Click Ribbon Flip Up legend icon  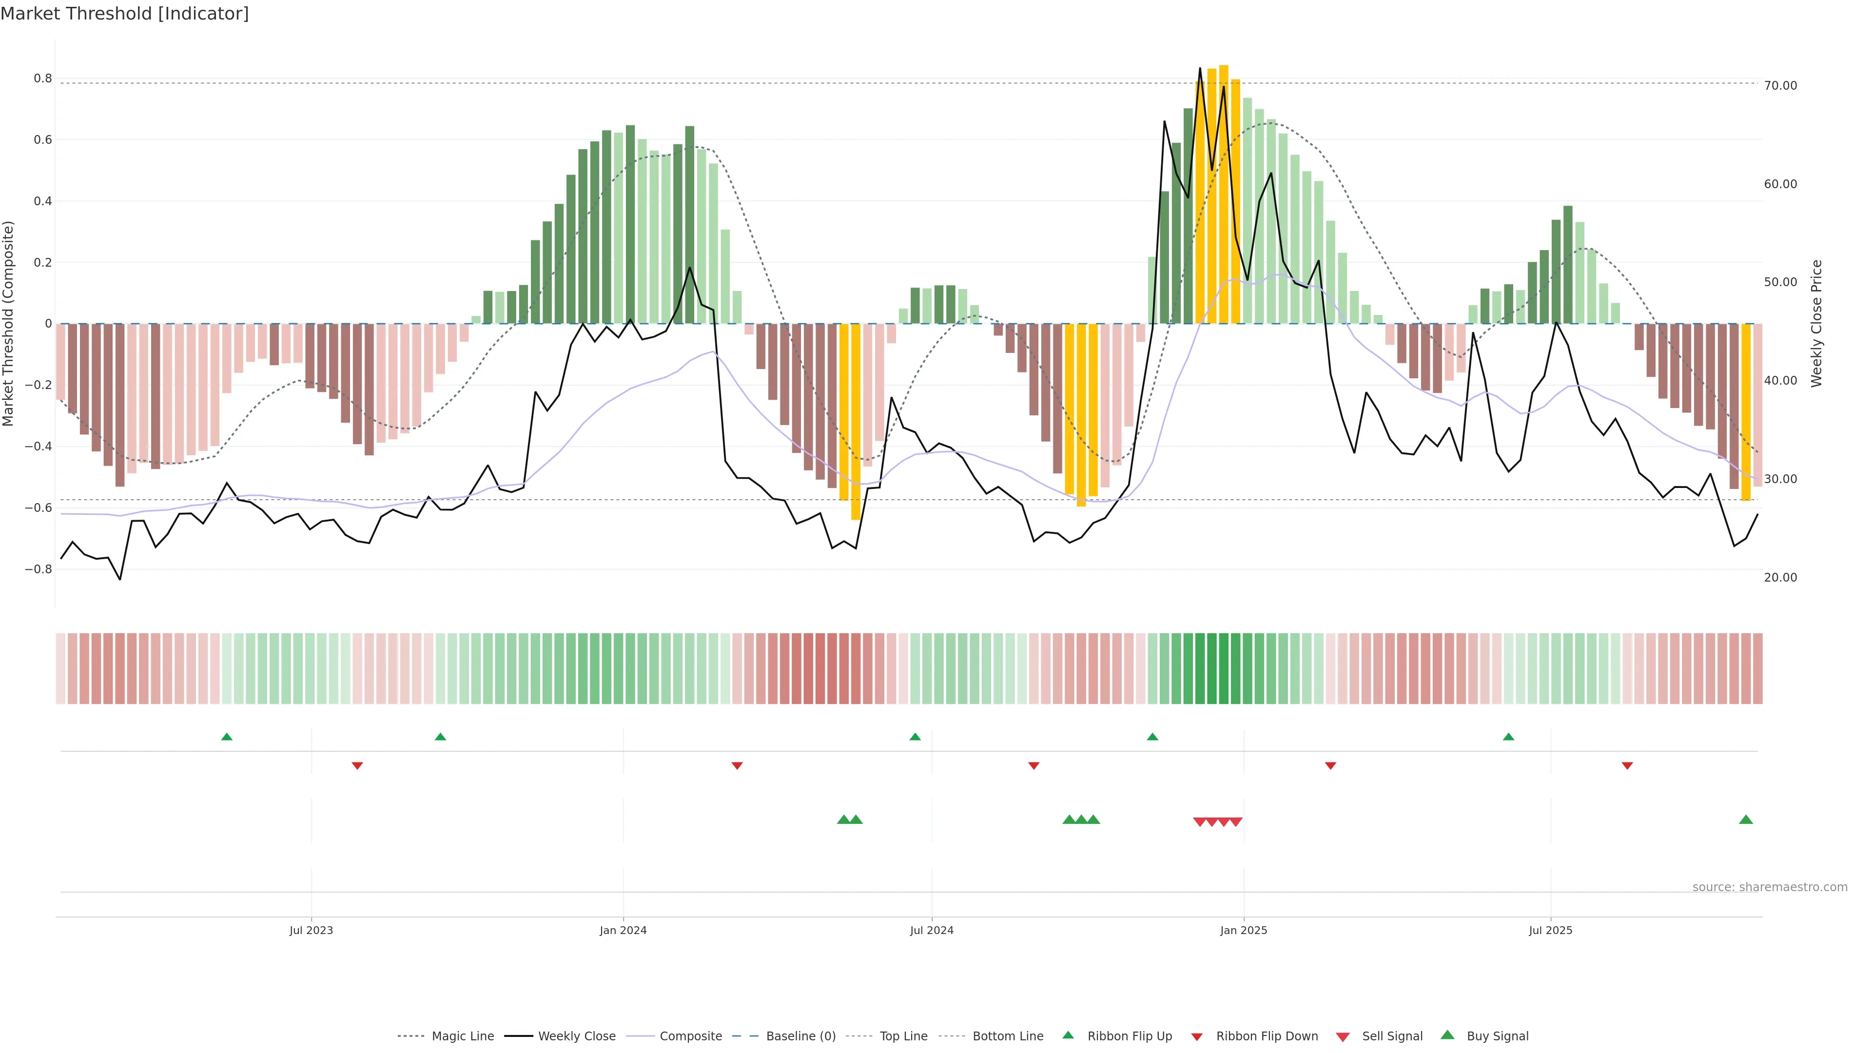point(1068,1035)
